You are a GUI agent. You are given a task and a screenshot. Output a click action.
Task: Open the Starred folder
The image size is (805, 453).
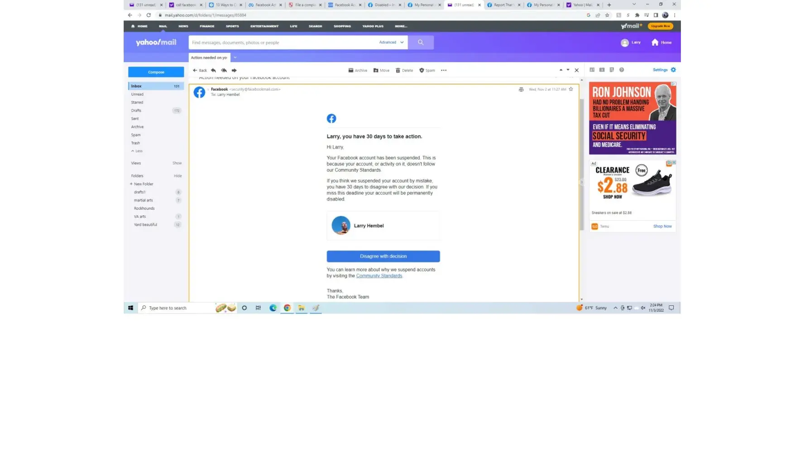[x=137, y=102]
